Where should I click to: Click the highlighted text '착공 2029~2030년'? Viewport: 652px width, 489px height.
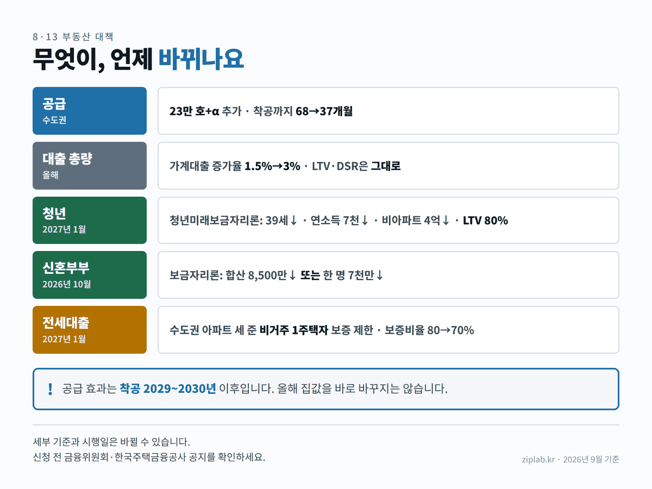(168, 389)
